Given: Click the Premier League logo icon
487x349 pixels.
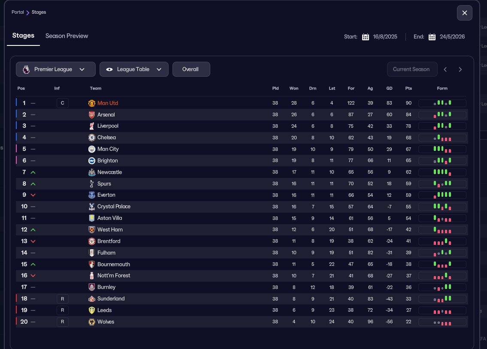Looking at the screenshot, I should pyautogui.click(x=27, y=69).
